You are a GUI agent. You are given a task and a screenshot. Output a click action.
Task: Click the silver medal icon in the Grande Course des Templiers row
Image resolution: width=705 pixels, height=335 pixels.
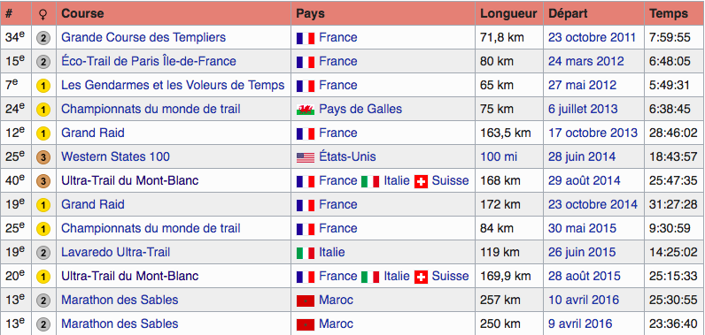[43, 38]
